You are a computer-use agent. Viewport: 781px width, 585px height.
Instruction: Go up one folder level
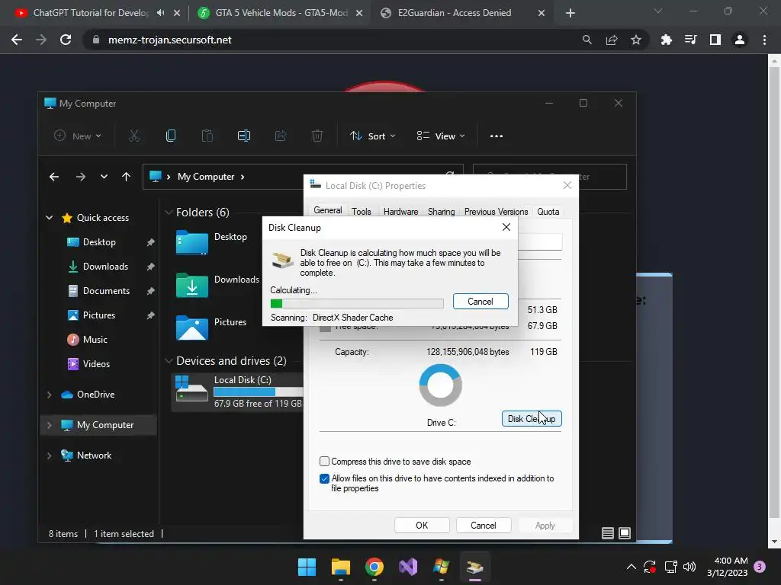tap(126, 177)
